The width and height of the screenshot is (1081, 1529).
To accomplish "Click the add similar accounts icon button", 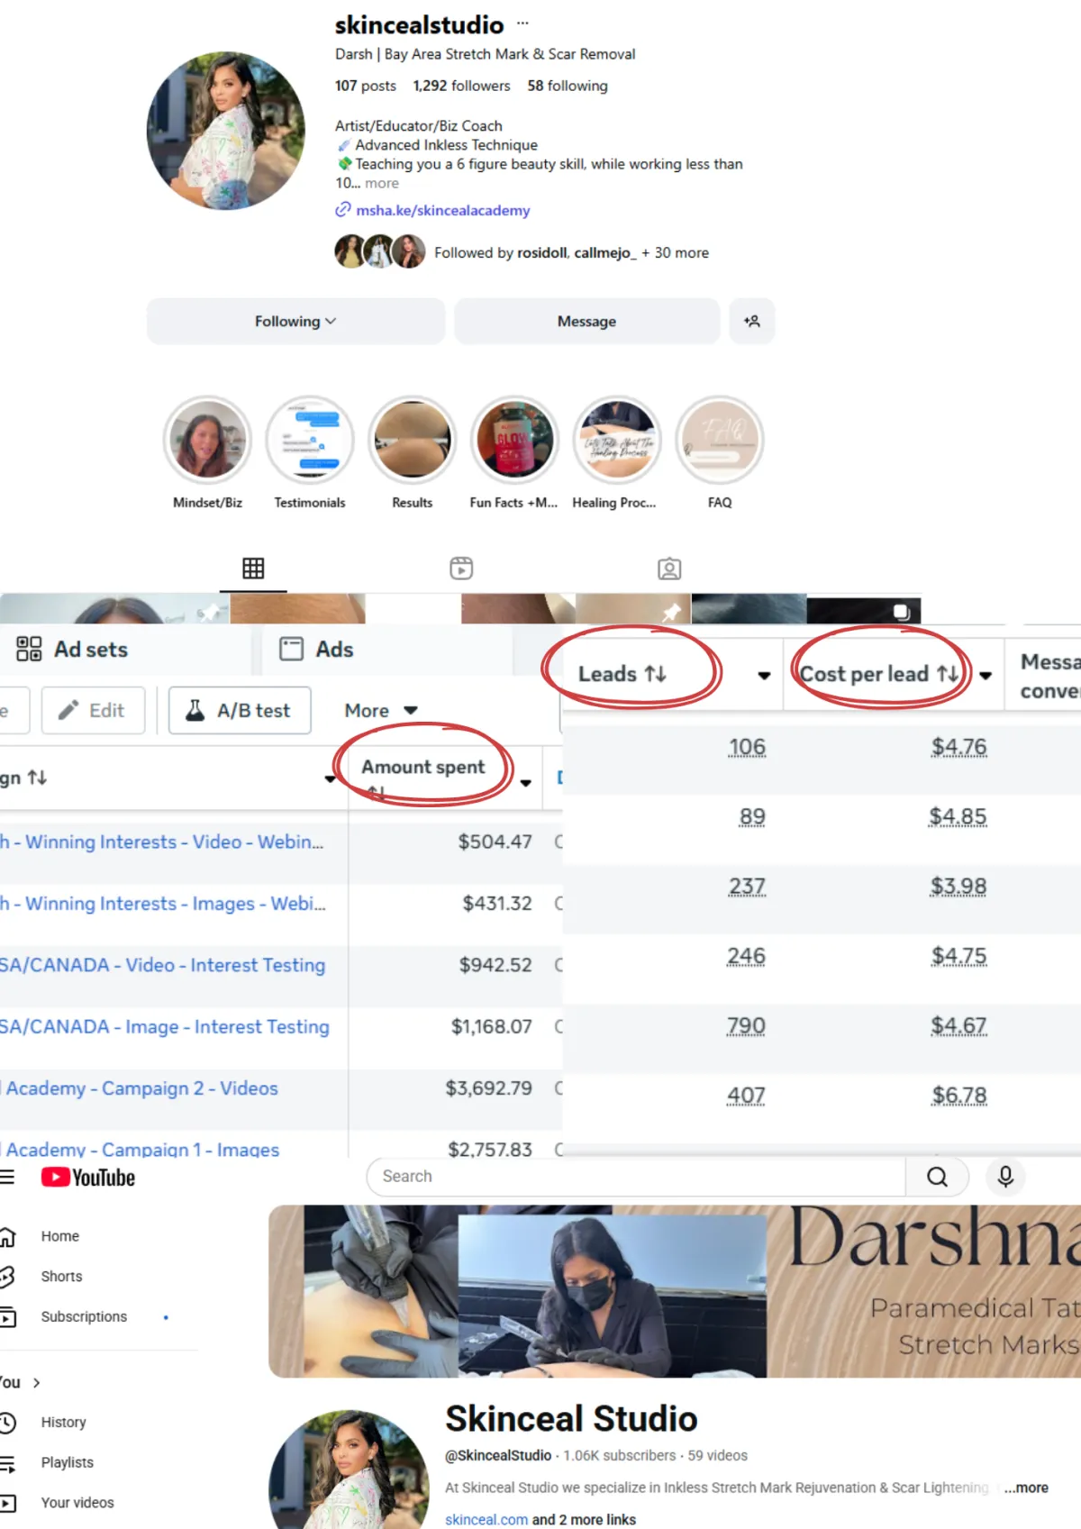I will tap(751, 321).
